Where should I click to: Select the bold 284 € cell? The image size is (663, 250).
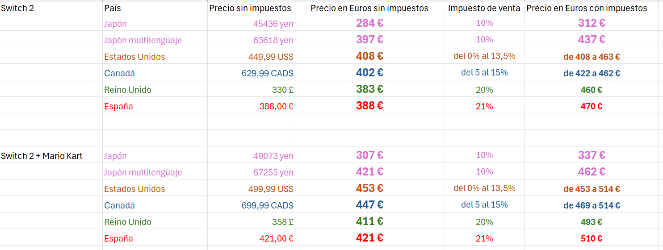369,23
